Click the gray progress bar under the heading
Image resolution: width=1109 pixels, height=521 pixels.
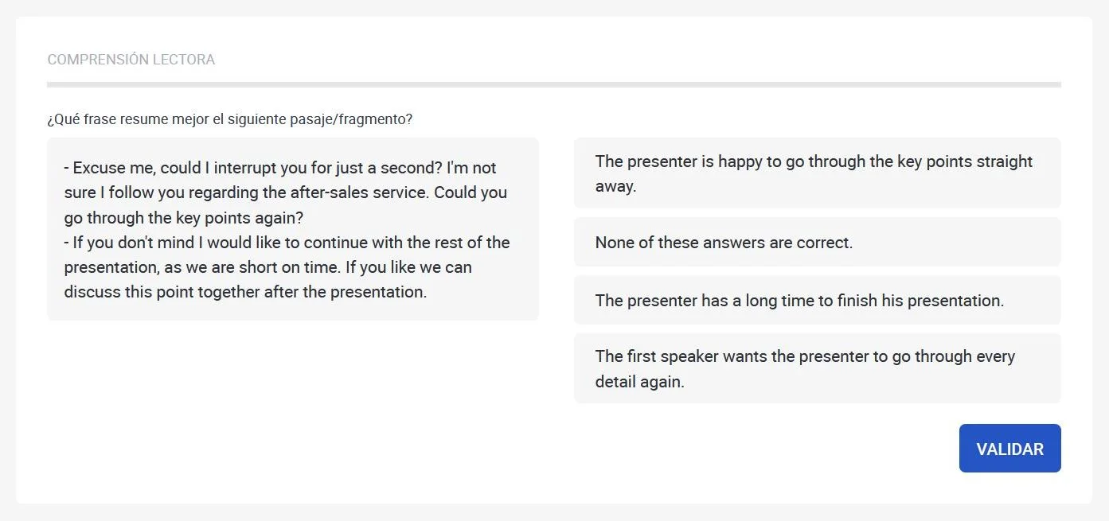(x=553, y=84)
